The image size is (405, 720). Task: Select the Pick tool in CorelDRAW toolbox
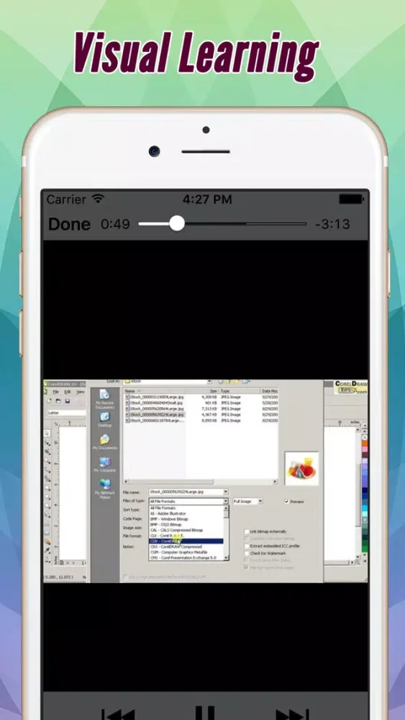[x=47, y=433]
